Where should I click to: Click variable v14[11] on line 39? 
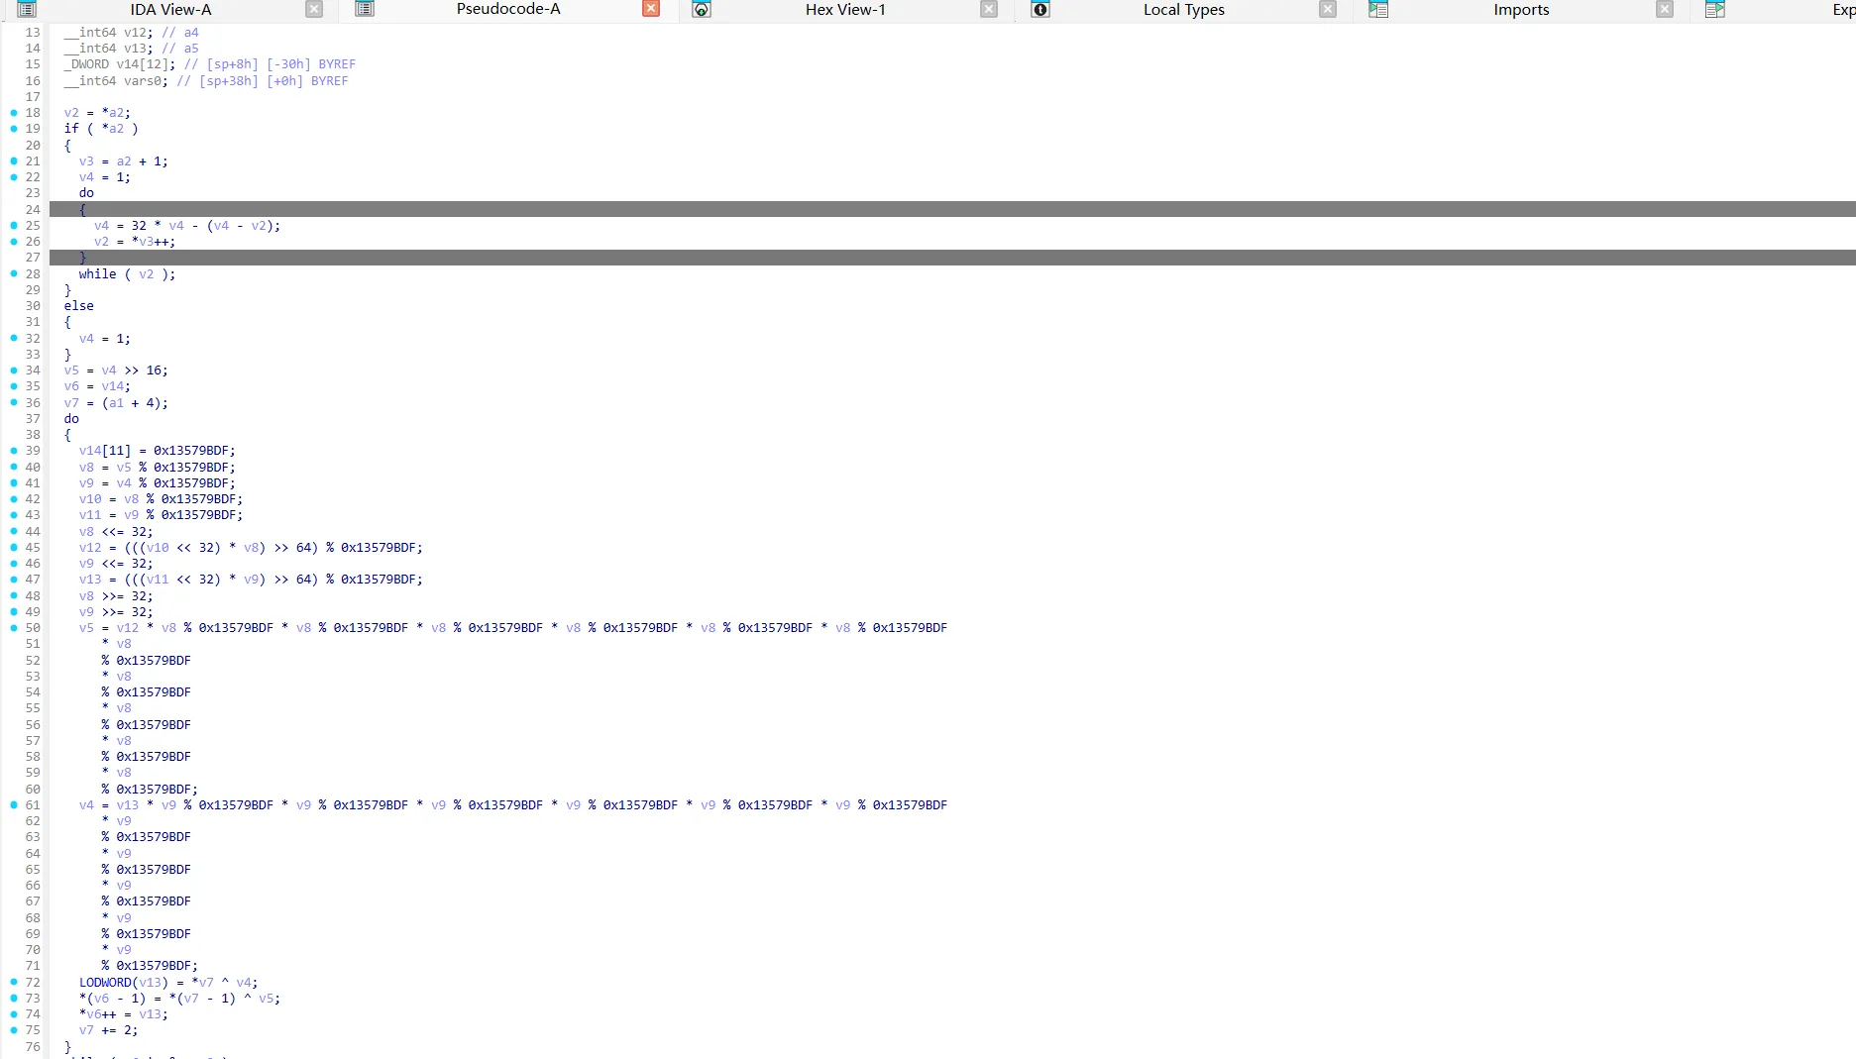pos(104,451)
